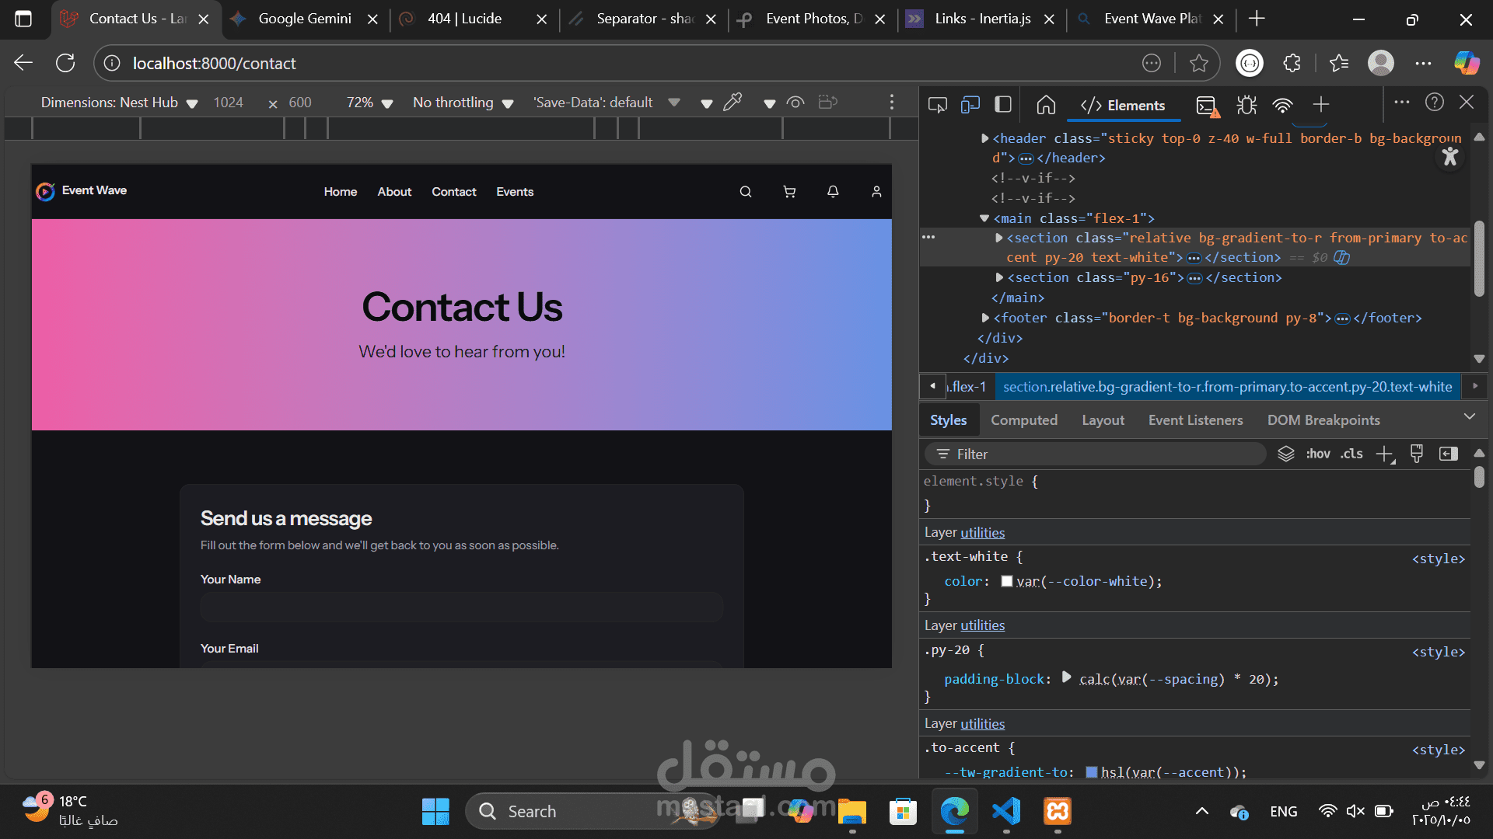Click the inspect element picker icon
Screen dimensions: 1493x839
[937, 105]
